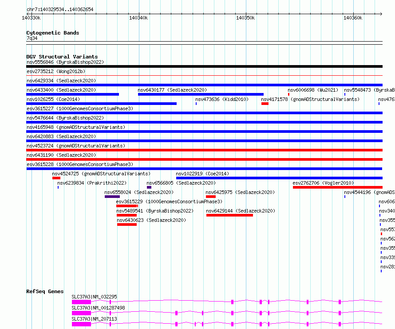The height and width of the screenshot is (329, 395).
Task: Click nsv6430177 (Sedlazeck2020) label
Action: click(172, 90)
